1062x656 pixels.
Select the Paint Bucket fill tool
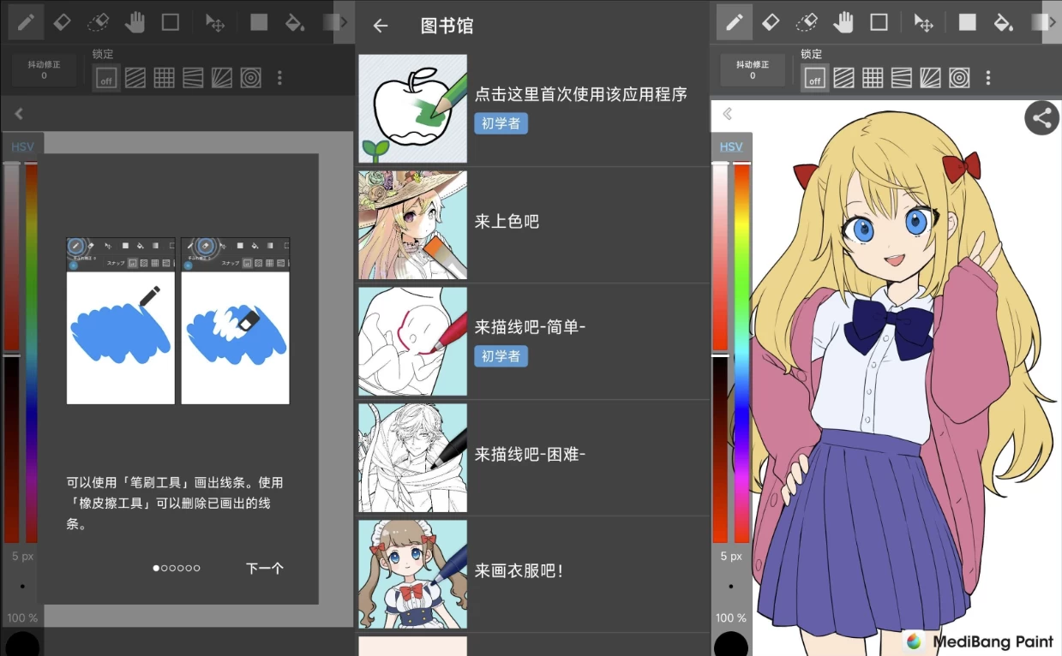coord(296,21)
